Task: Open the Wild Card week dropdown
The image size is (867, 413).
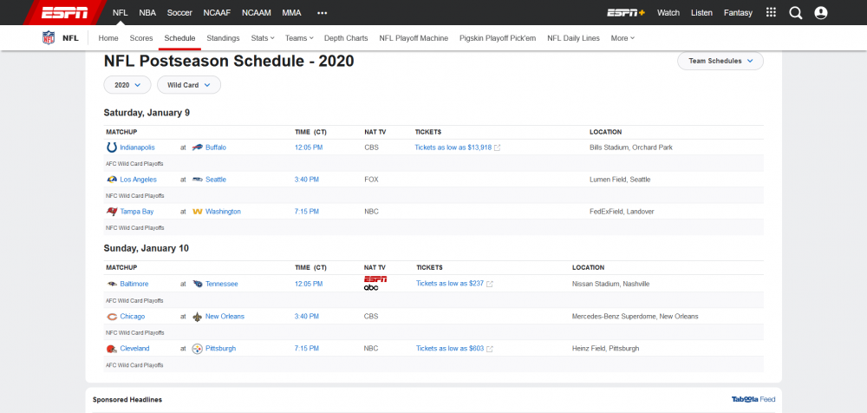Action: coord(189,85)
